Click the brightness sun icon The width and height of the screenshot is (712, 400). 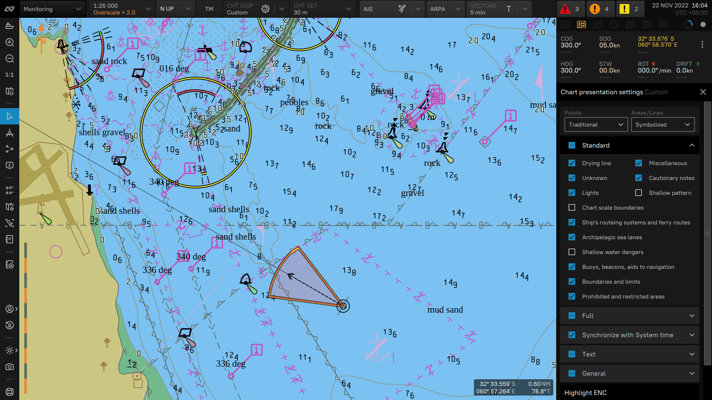coord(10,350)
